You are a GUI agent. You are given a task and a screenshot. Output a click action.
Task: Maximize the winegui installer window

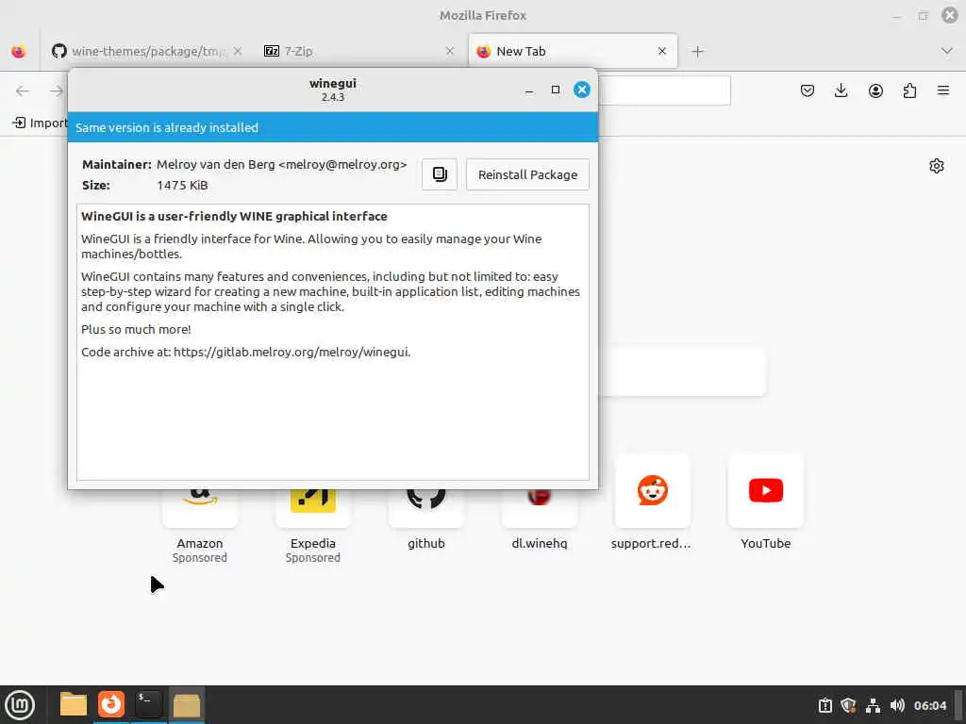click(555, 90)
